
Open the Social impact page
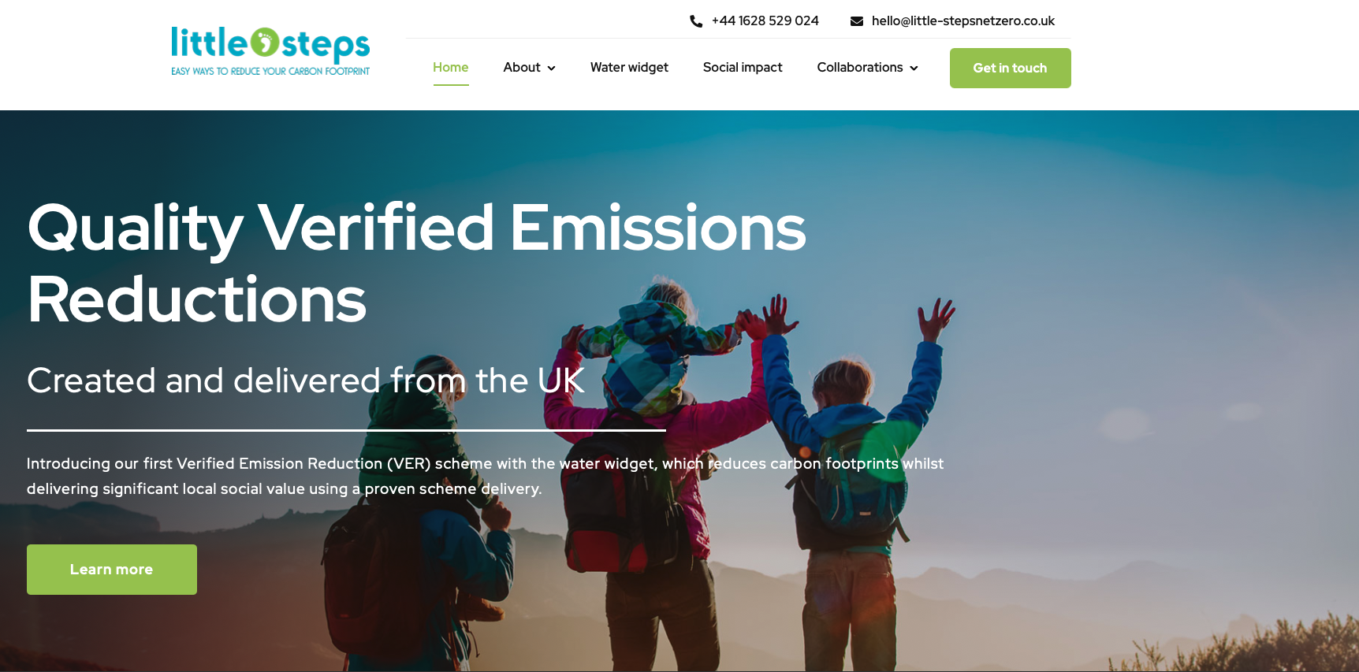[x=743, y=68]
